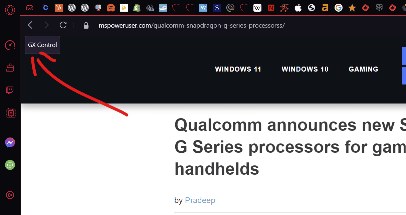Open the Player icon in the sidebar
The width and height of the screenshot is (406, 215).
pyautogui.click(x=10, y=195)
